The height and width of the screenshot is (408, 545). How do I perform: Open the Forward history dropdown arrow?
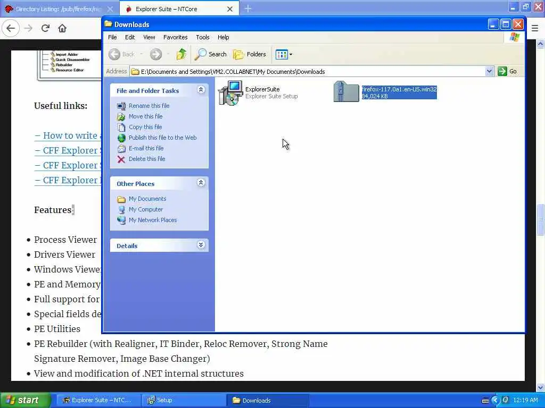tap(168, 54)
